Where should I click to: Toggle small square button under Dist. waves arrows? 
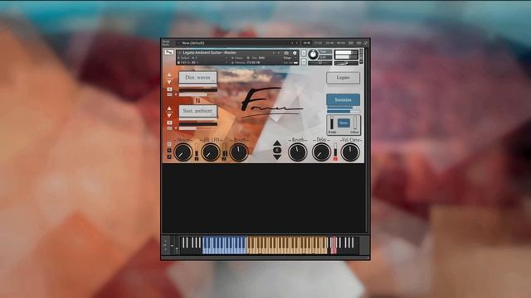pyautogui.click(x=169, y=89)
